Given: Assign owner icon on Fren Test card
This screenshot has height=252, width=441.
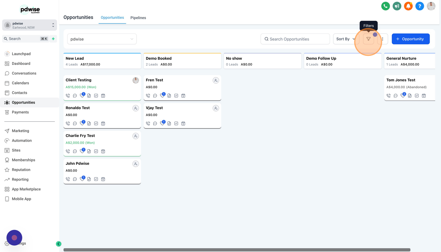Looking at the screenshot, I should coord(216,80).
